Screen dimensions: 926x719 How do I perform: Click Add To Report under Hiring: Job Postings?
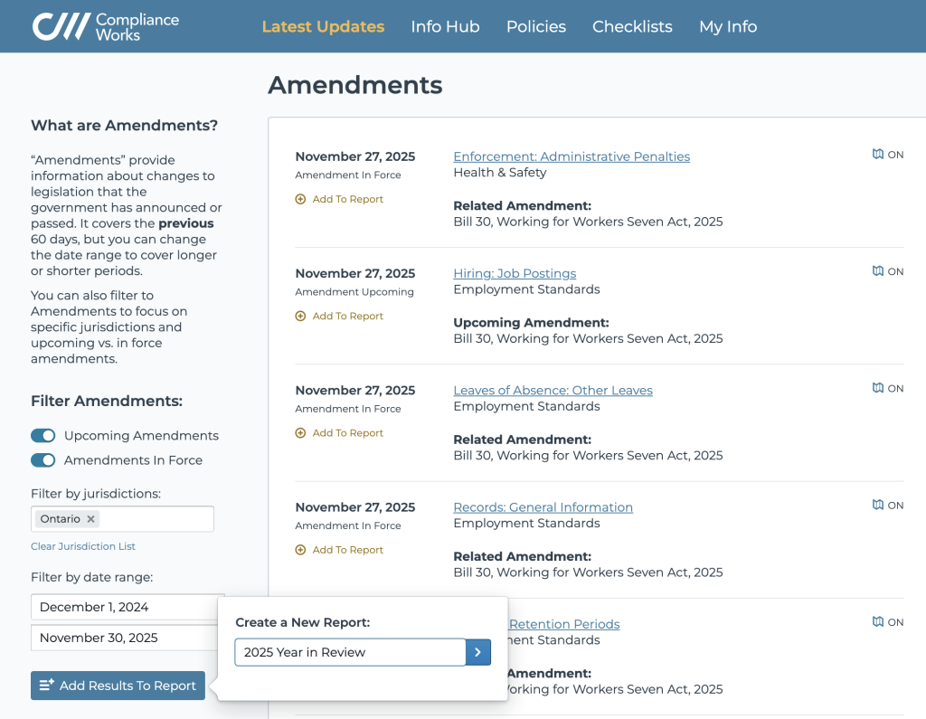click(x=339, y=316)
